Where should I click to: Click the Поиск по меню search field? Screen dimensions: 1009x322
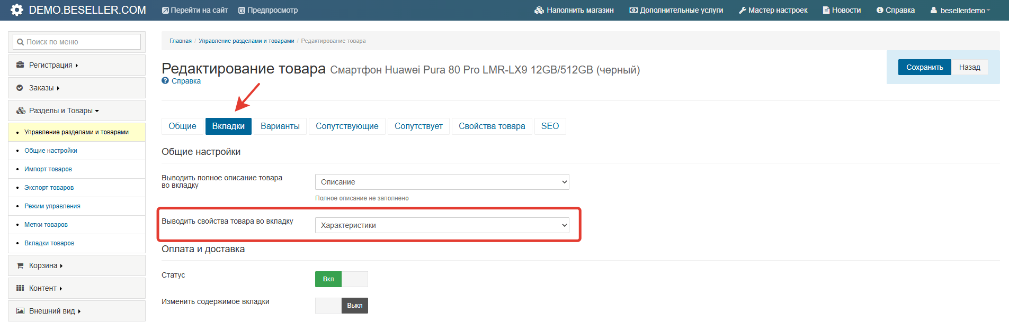pos(77,42)
